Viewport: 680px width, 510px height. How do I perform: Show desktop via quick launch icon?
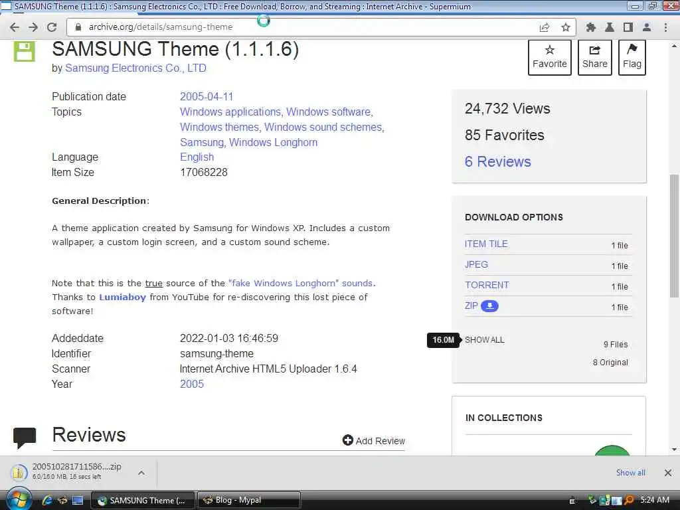78,501
